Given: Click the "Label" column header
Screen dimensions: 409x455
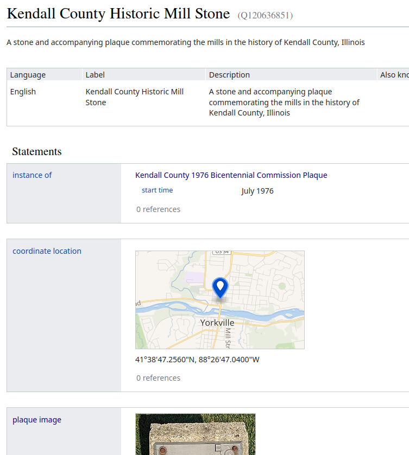Looking at the screenshot, I should [95, 75].
